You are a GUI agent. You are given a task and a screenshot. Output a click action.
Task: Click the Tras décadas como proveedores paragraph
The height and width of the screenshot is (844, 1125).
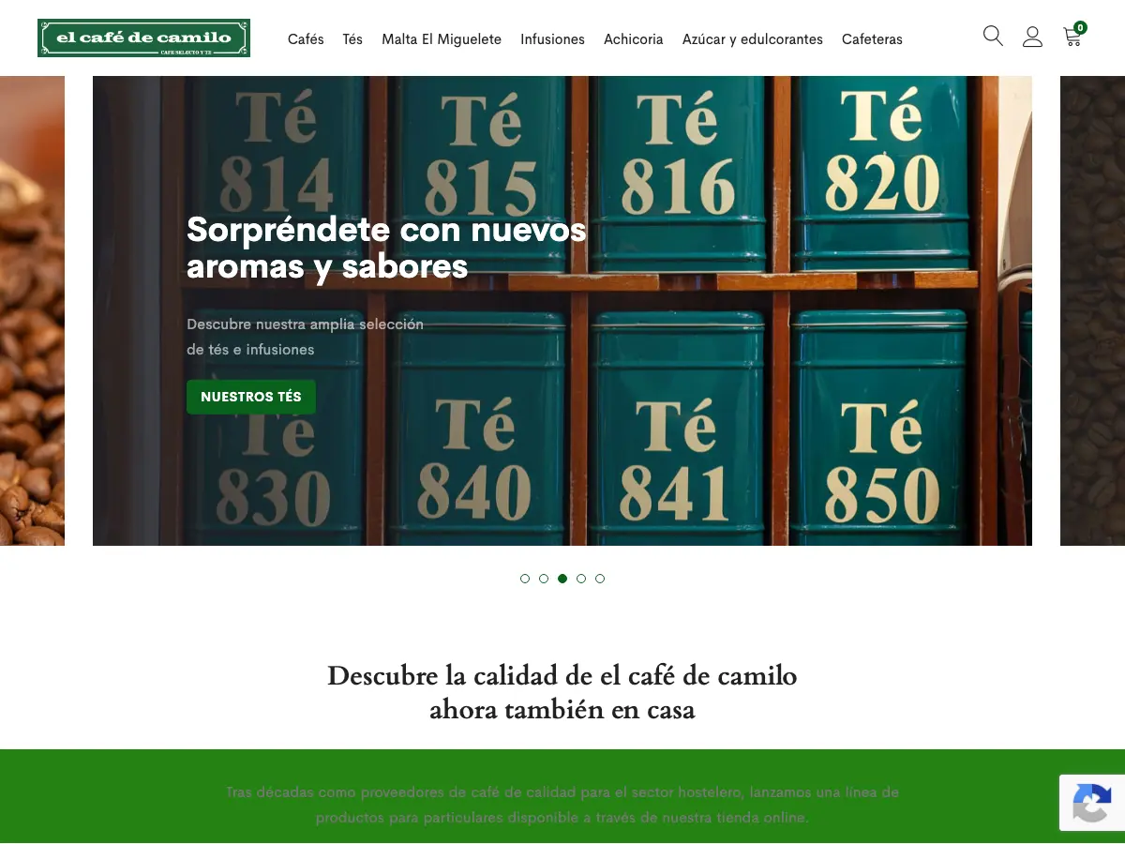click(562, 805)
